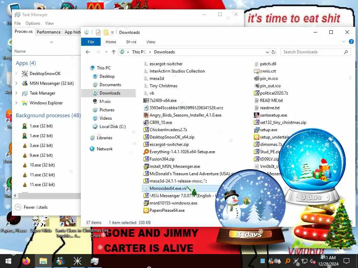The width and height of the screenshot is (358, 268).
Task: Open recent locations dropdown arrow
Action: coord(106,52)
